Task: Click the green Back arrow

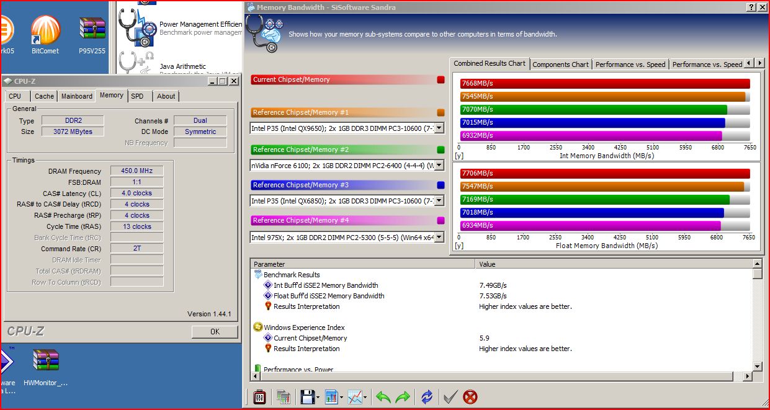Action: [383, 397]
